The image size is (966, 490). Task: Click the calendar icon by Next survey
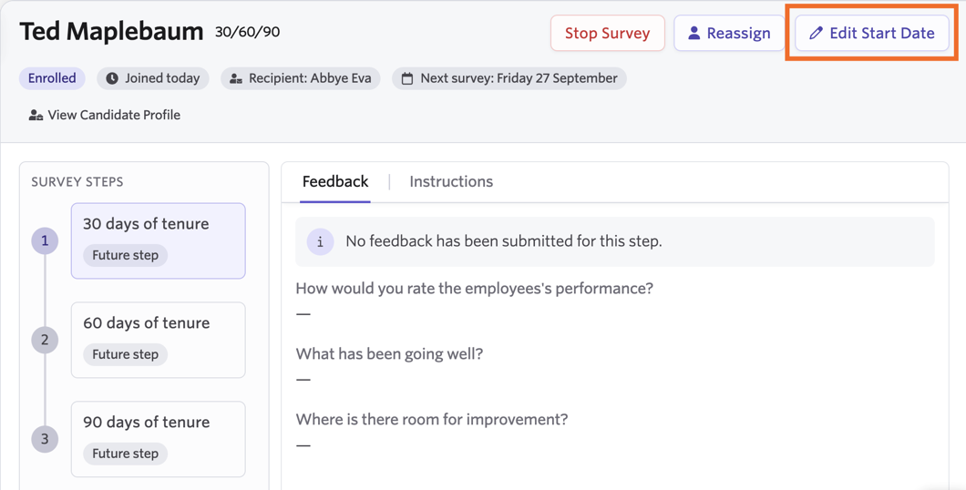tap(407, 79)
